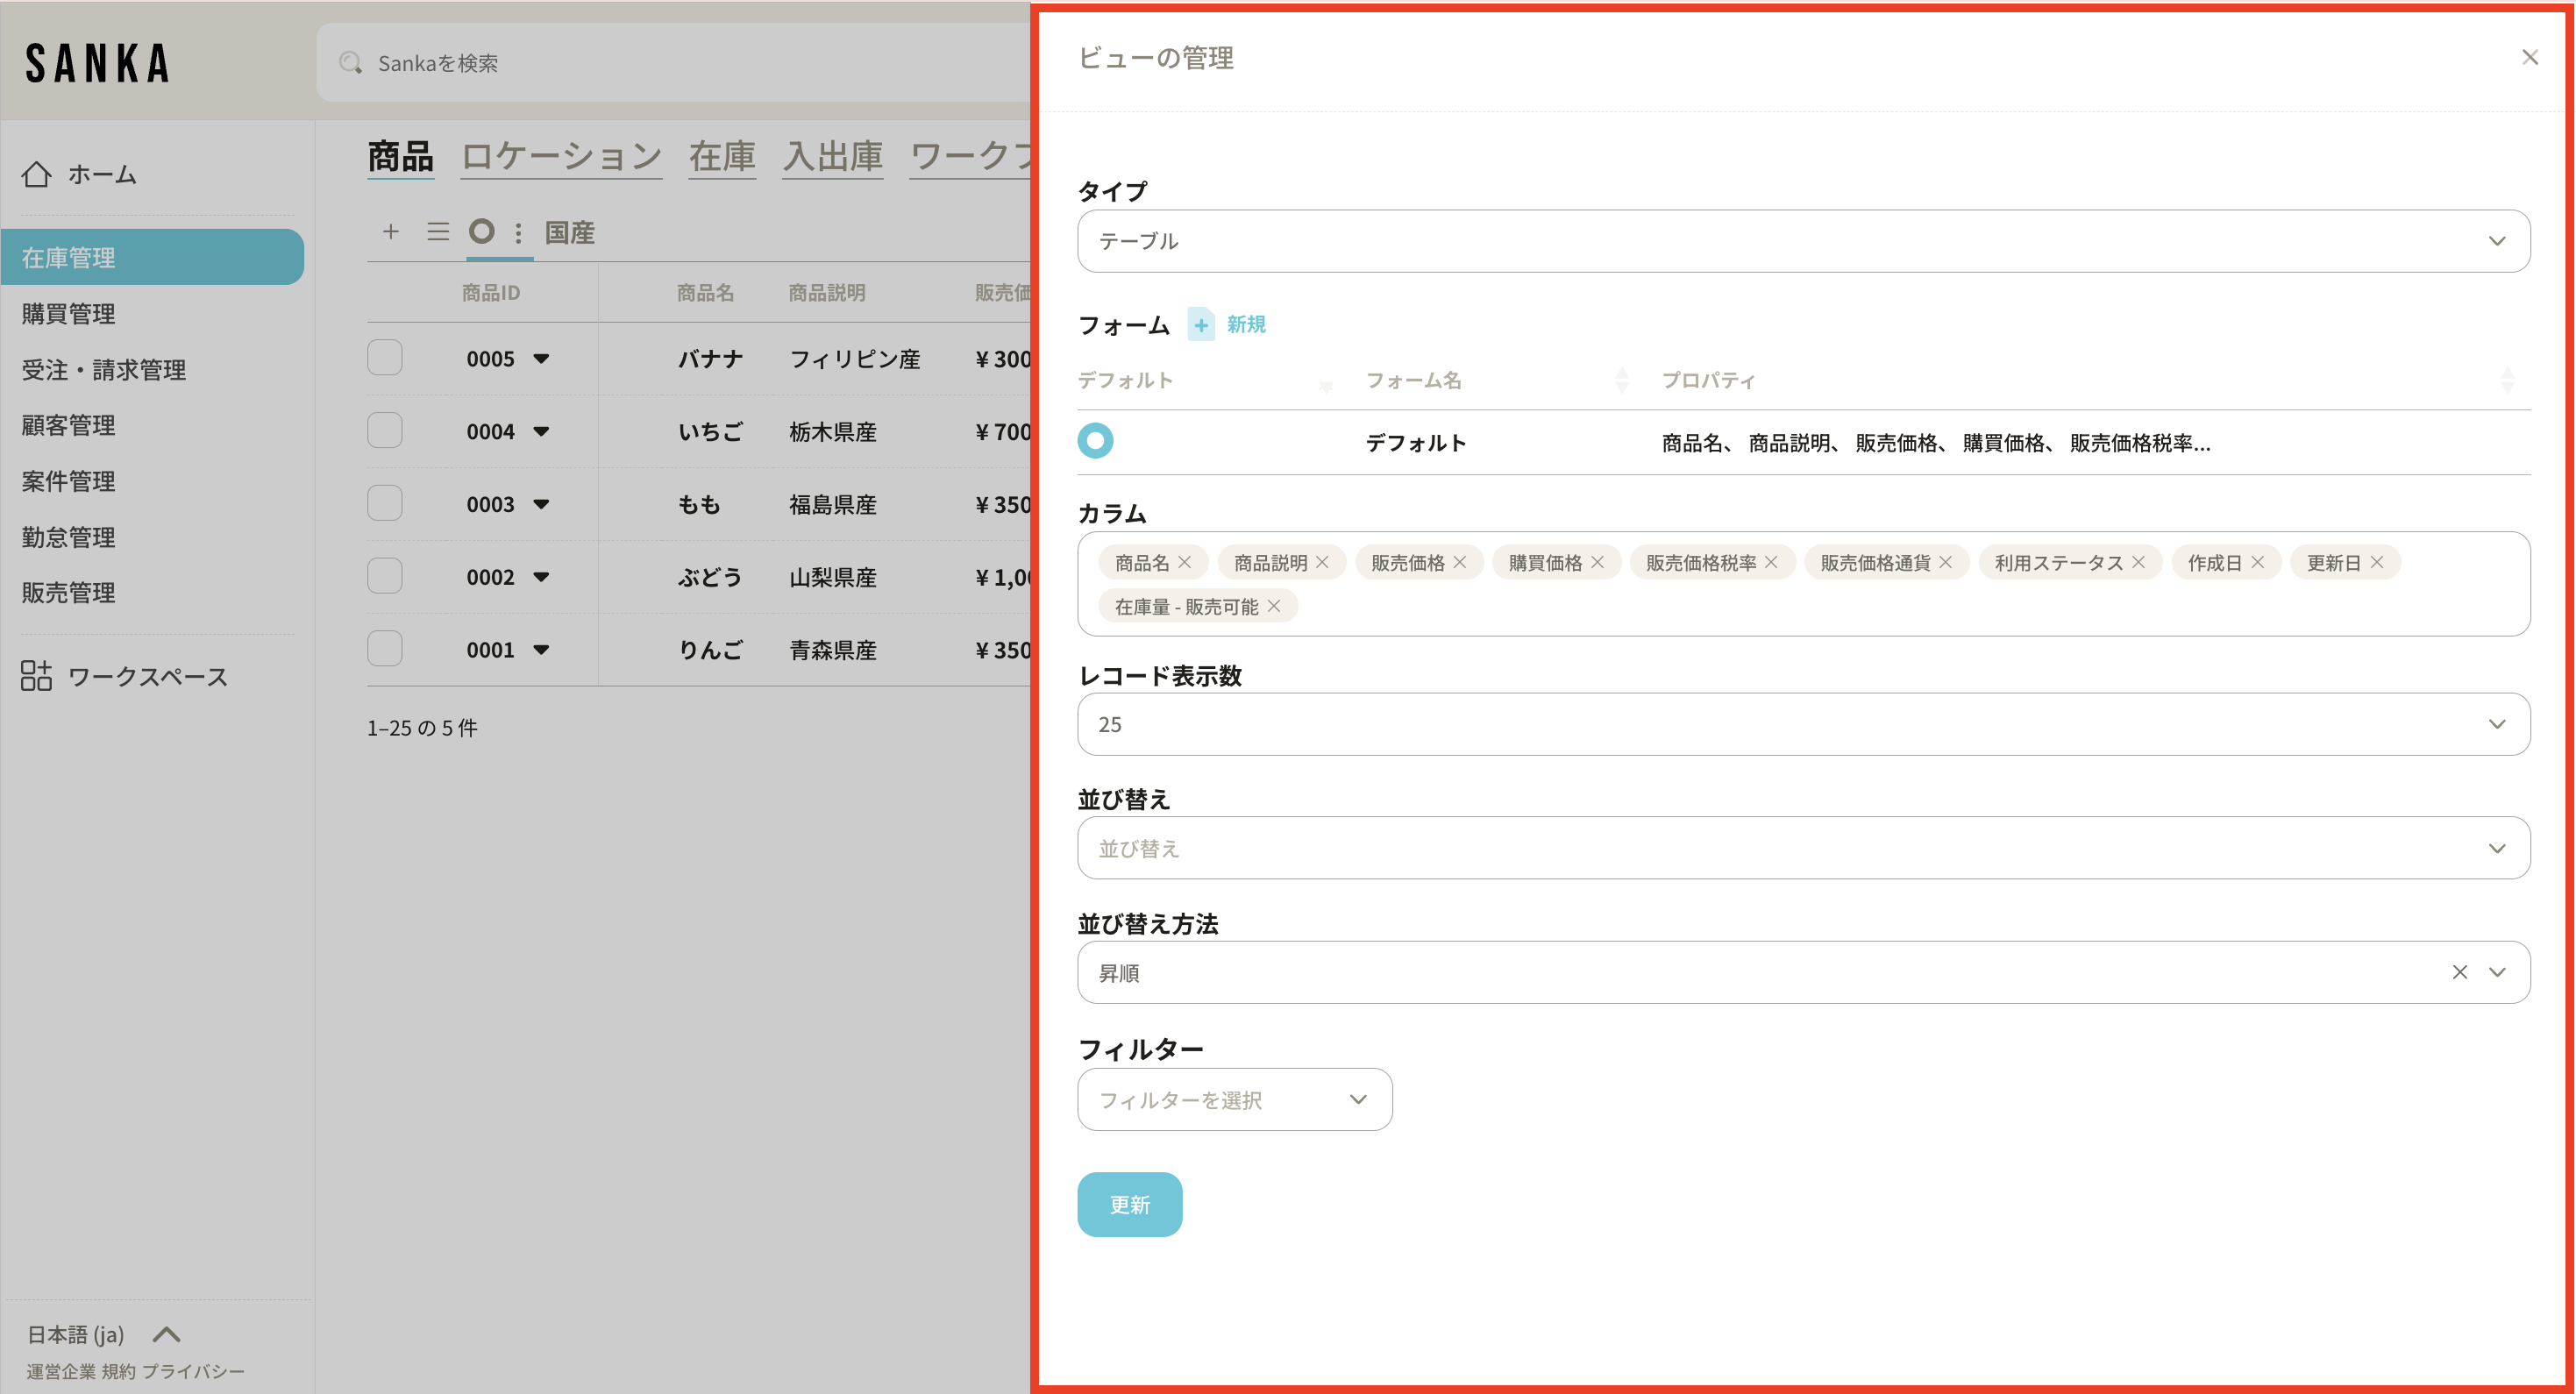Remove the 商品名 column tag
Screen dimensions: 2576x1394
tap(1185, 562)
